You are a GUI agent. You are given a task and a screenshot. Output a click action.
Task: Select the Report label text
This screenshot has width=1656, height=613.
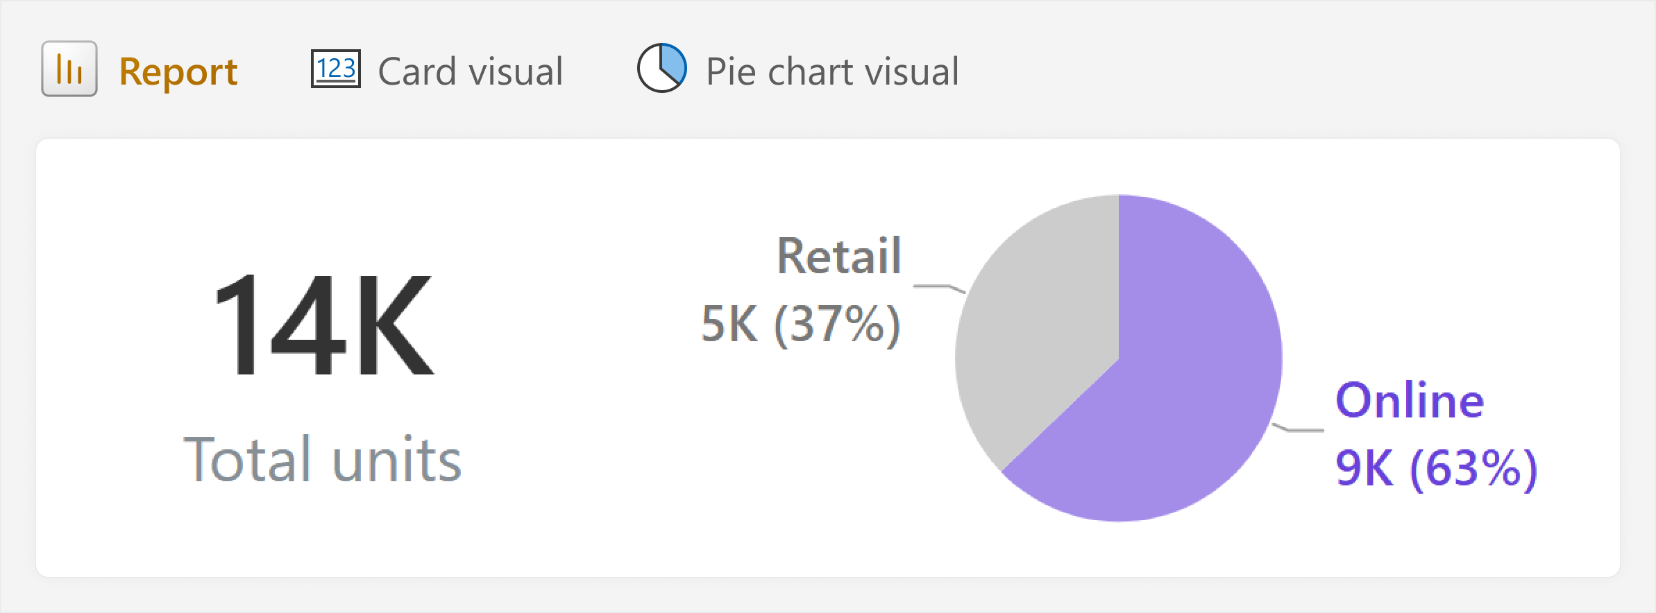pyautogui.click(x=178, y=71)
